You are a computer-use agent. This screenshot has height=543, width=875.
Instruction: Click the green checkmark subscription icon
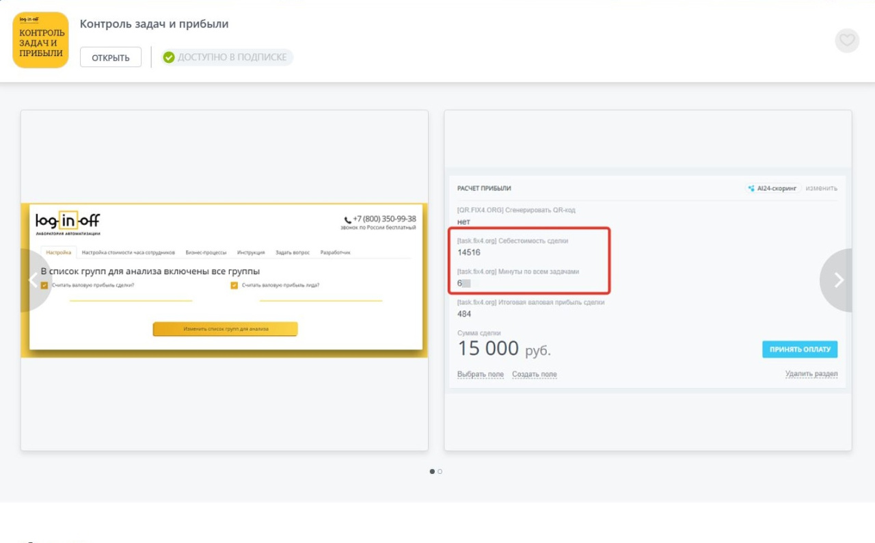coord(169,57)
